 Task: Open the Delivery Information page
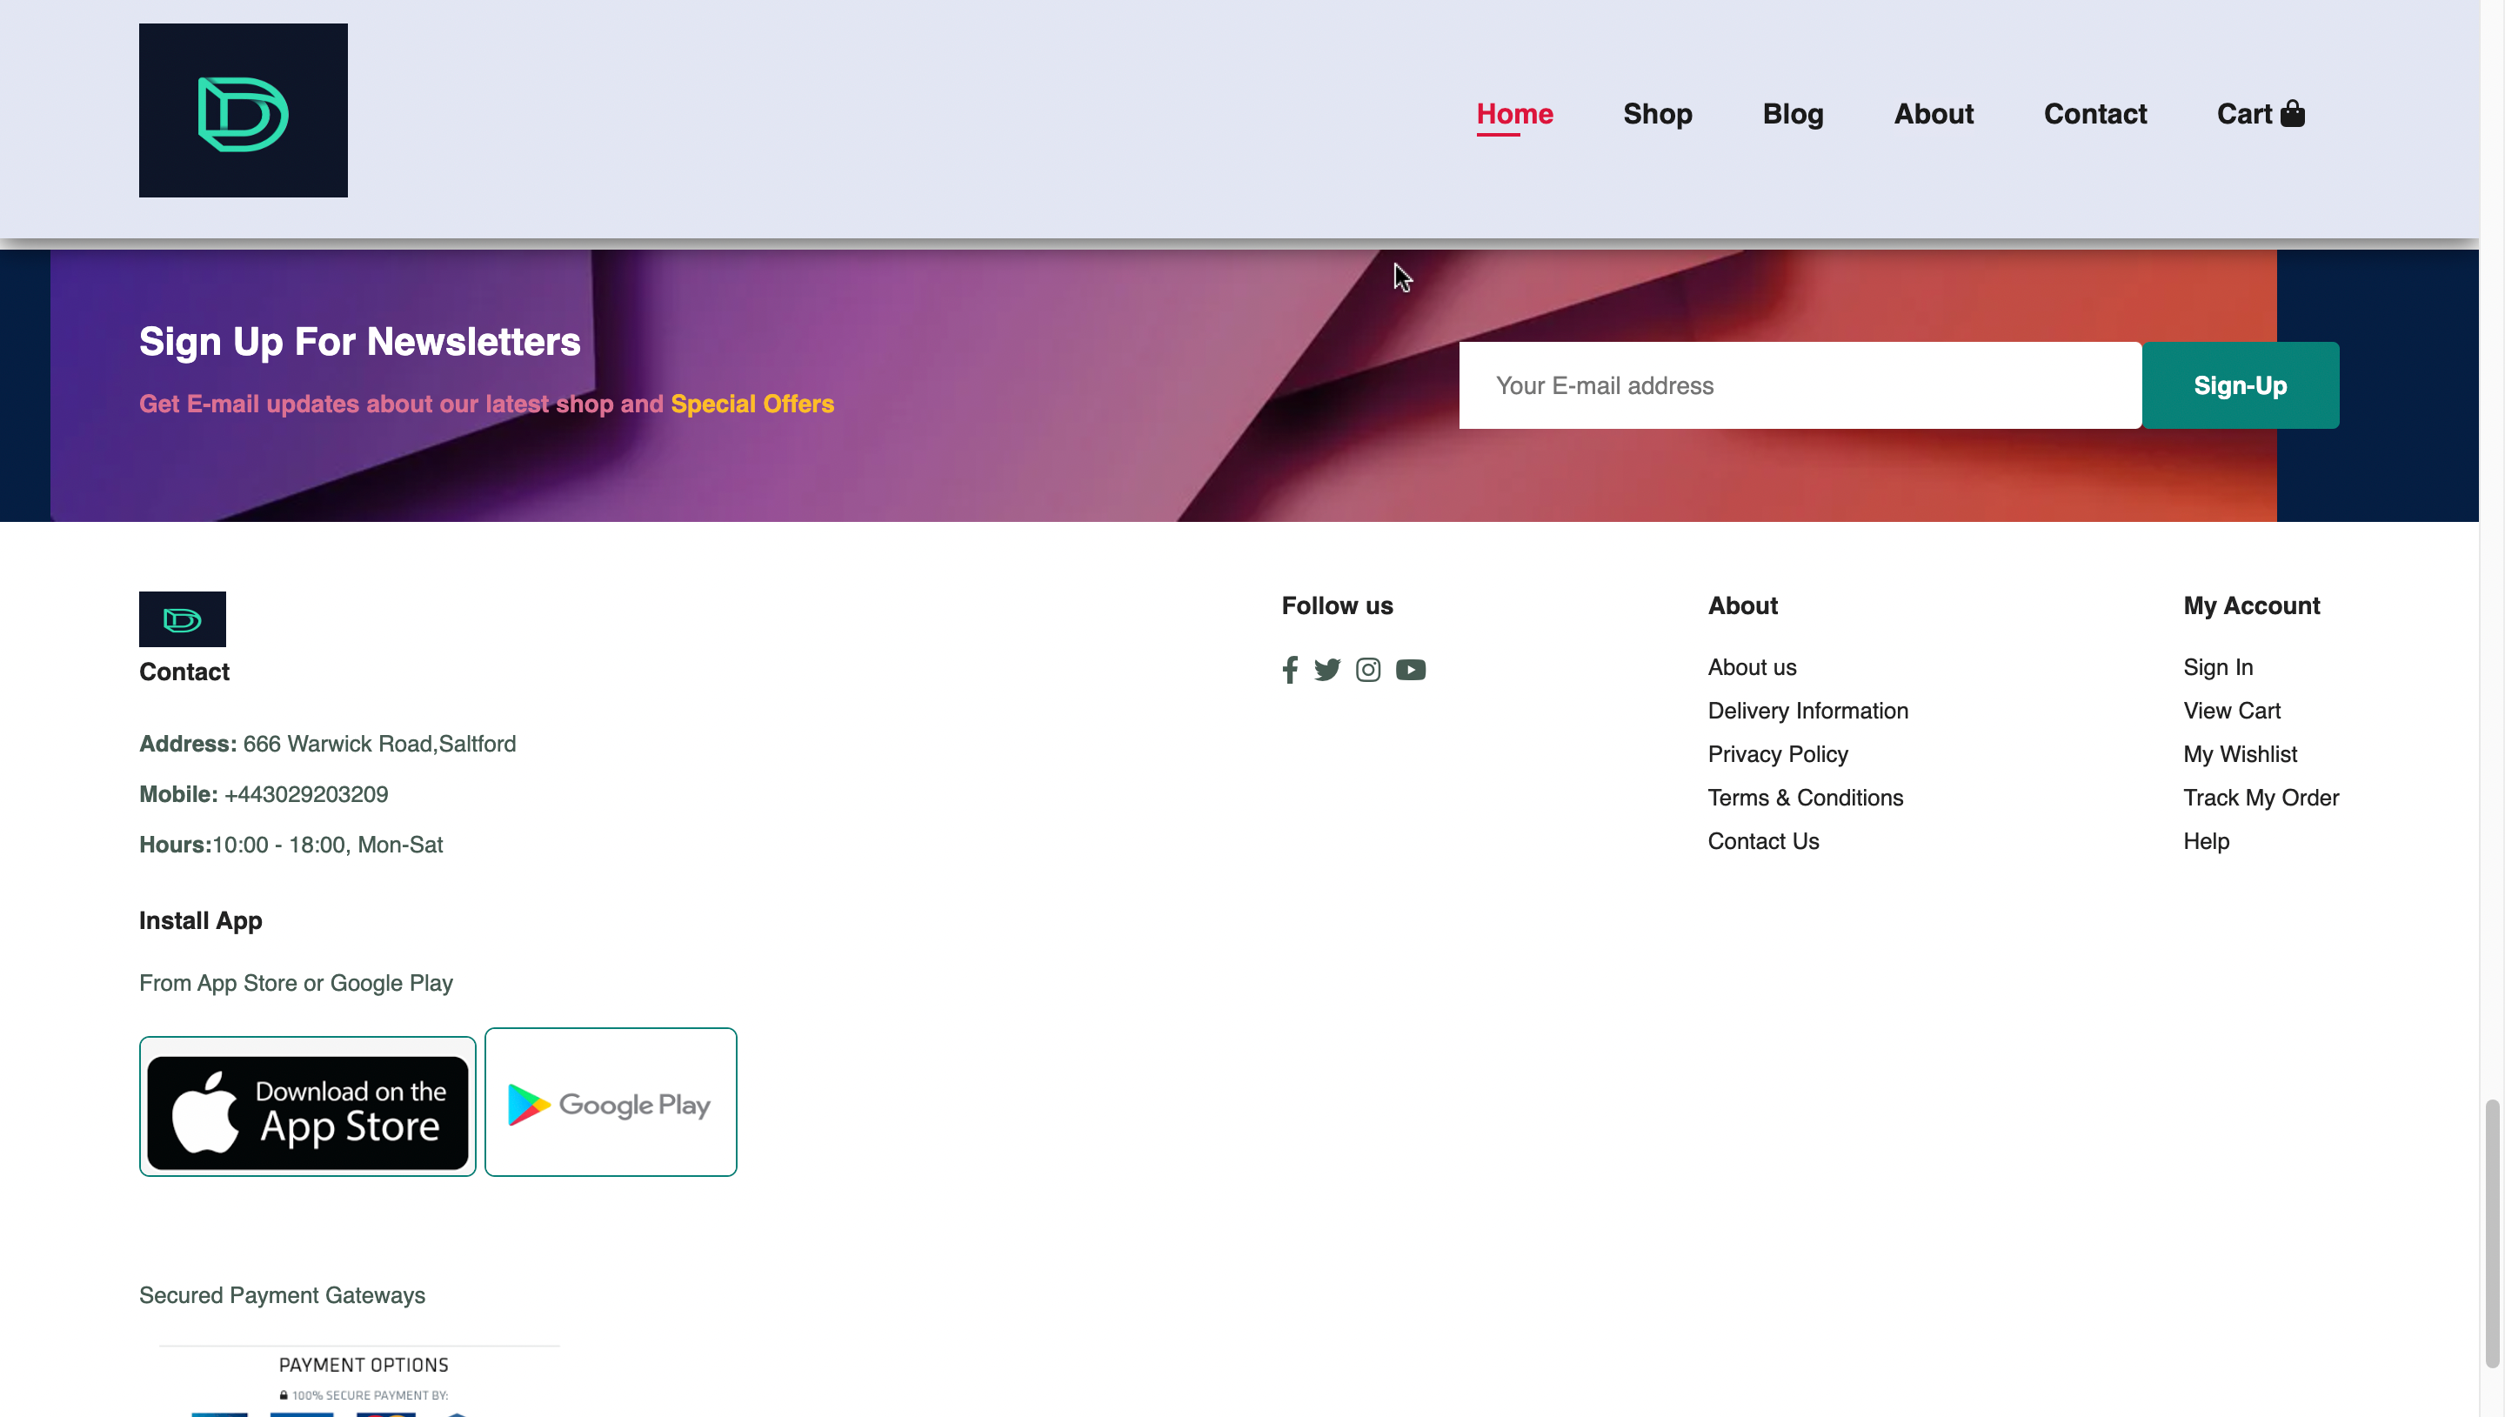click(x=1807, y=711)
